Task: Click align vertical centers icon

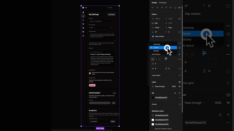Action: [171, 8]
